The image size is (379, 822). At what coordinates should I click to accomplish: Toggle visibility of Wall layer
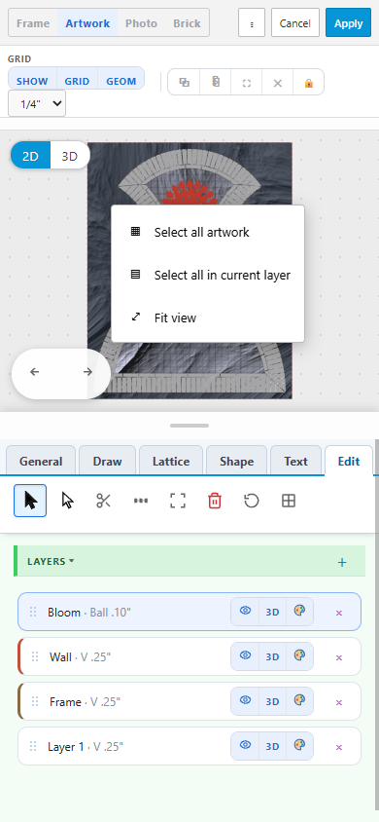click(x=245, y=656)
